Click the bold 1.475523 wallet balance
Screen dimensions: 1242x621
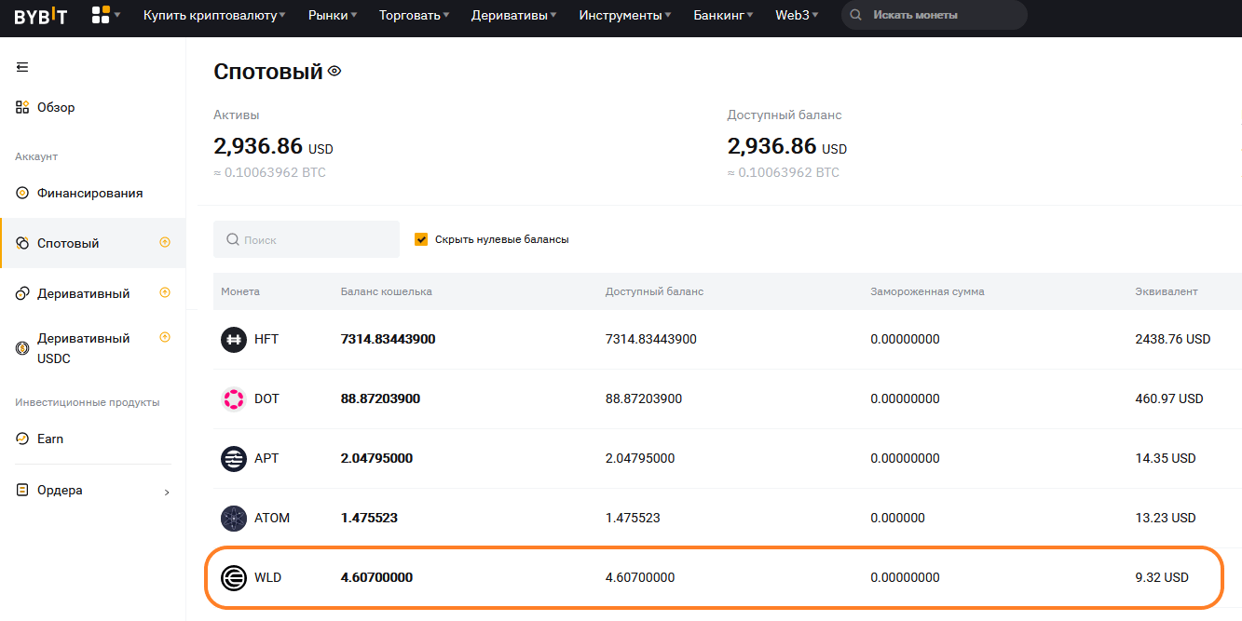point(370,518)
